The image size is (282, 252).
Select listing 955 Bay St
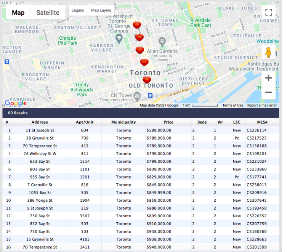141,177
